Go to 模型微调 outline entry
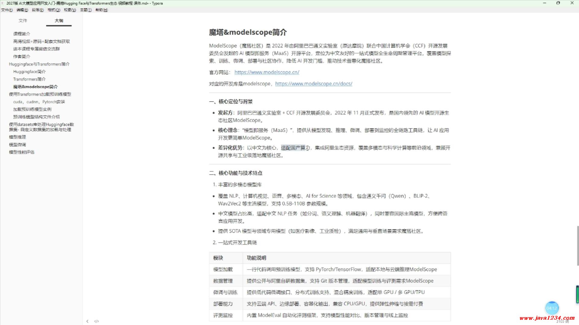The image size is (579, 325). click(17, 144)
